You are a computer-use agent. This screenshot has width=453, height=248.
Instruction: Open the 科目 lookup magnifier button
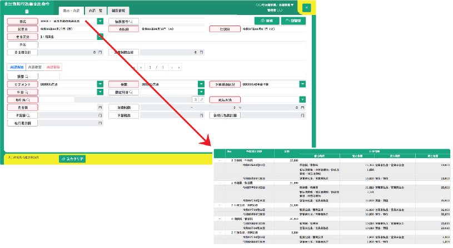(27, 92)
